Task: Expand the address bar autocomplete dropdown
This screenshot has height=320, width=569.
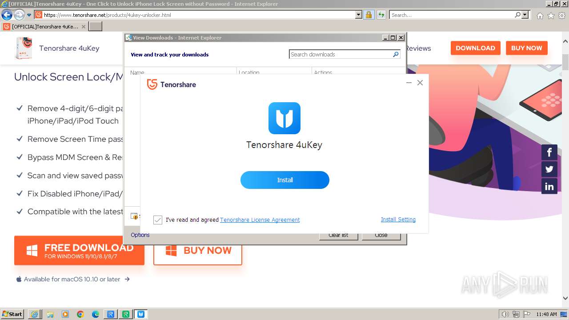Action: [x=359, y=15]
